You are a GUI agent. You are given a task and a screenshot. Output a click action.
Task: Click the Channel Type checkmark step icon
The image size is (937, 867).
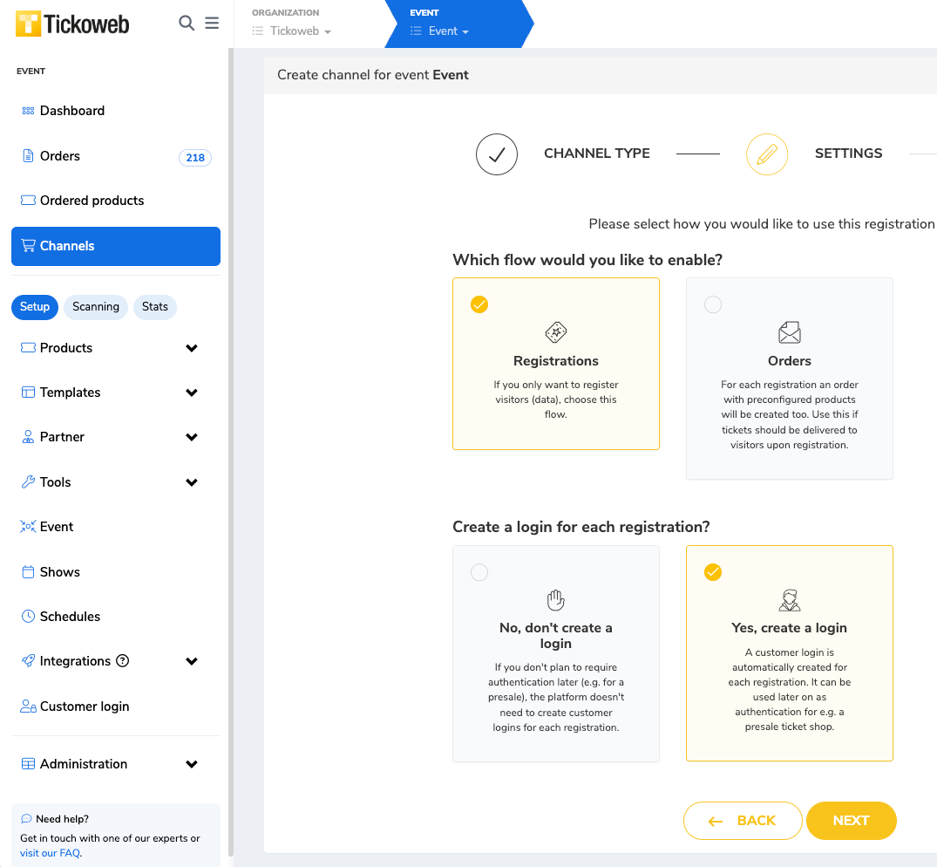click(x=497, y=154)
